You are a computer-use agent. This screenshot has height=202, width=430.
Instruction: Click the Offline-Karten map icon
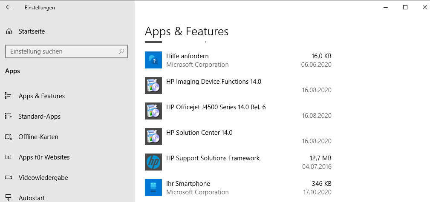[9, 137]
